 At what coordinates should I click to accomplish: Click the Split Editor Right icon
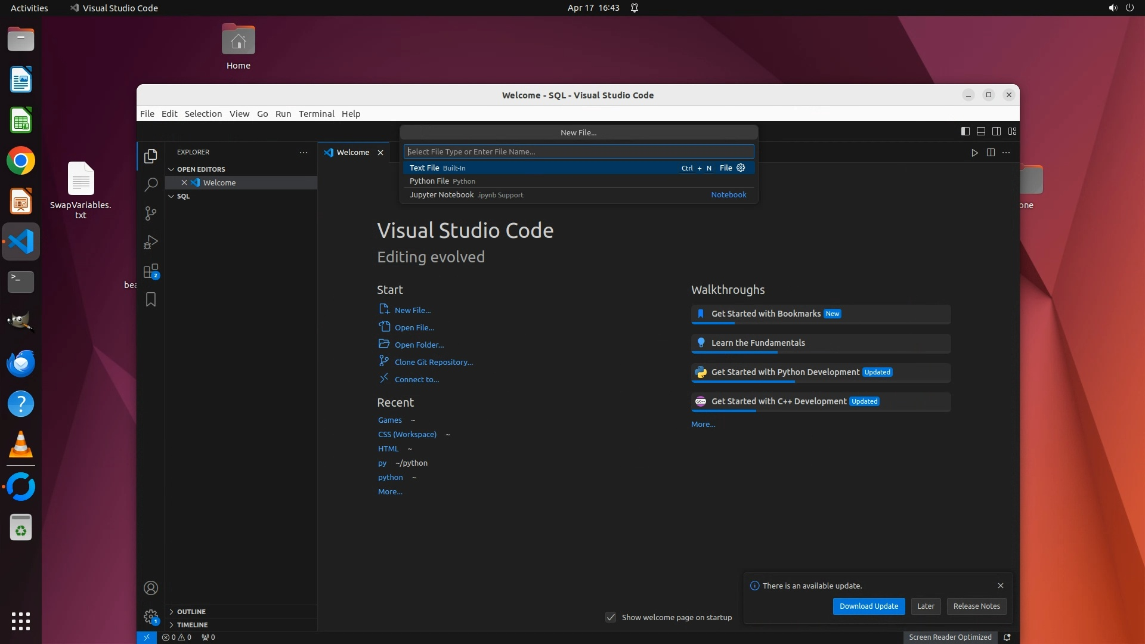coord(991,153)
